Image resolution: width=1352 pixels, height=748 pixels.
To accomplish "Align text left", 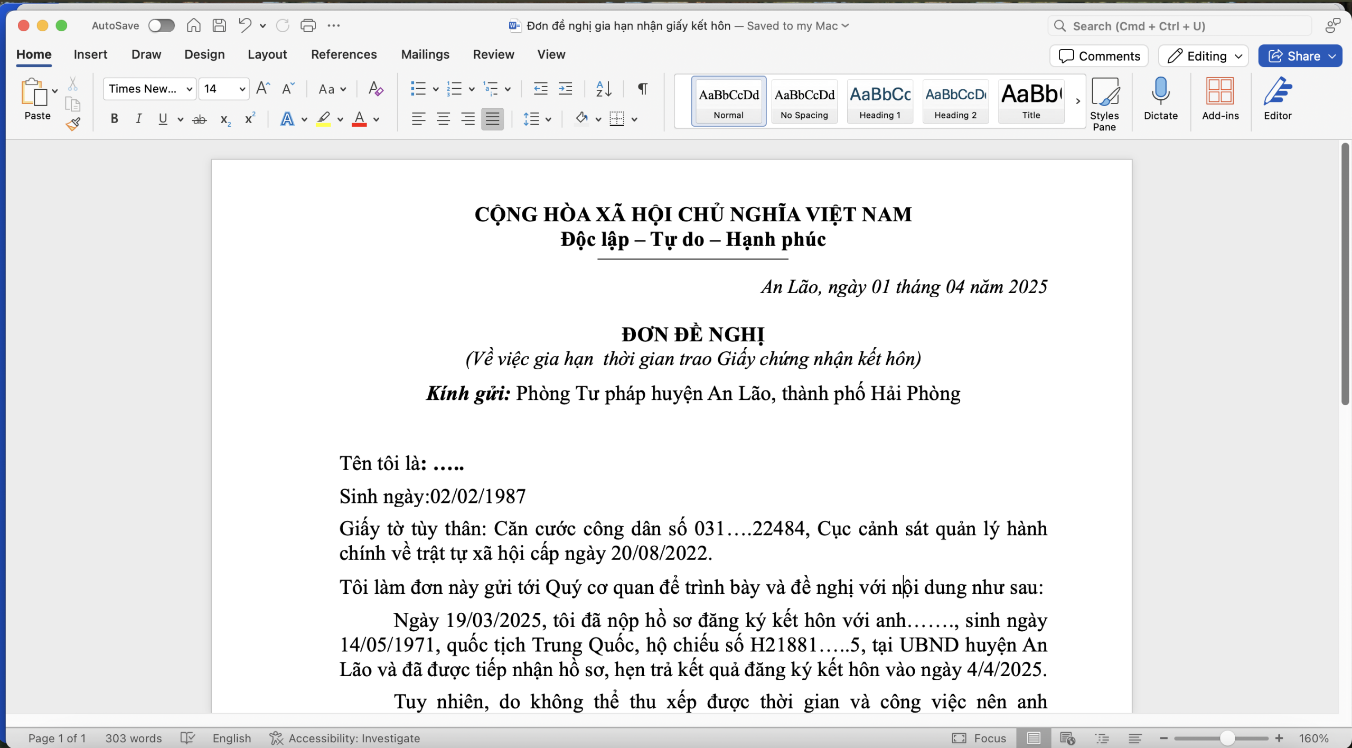I will (x=418, y=119).
